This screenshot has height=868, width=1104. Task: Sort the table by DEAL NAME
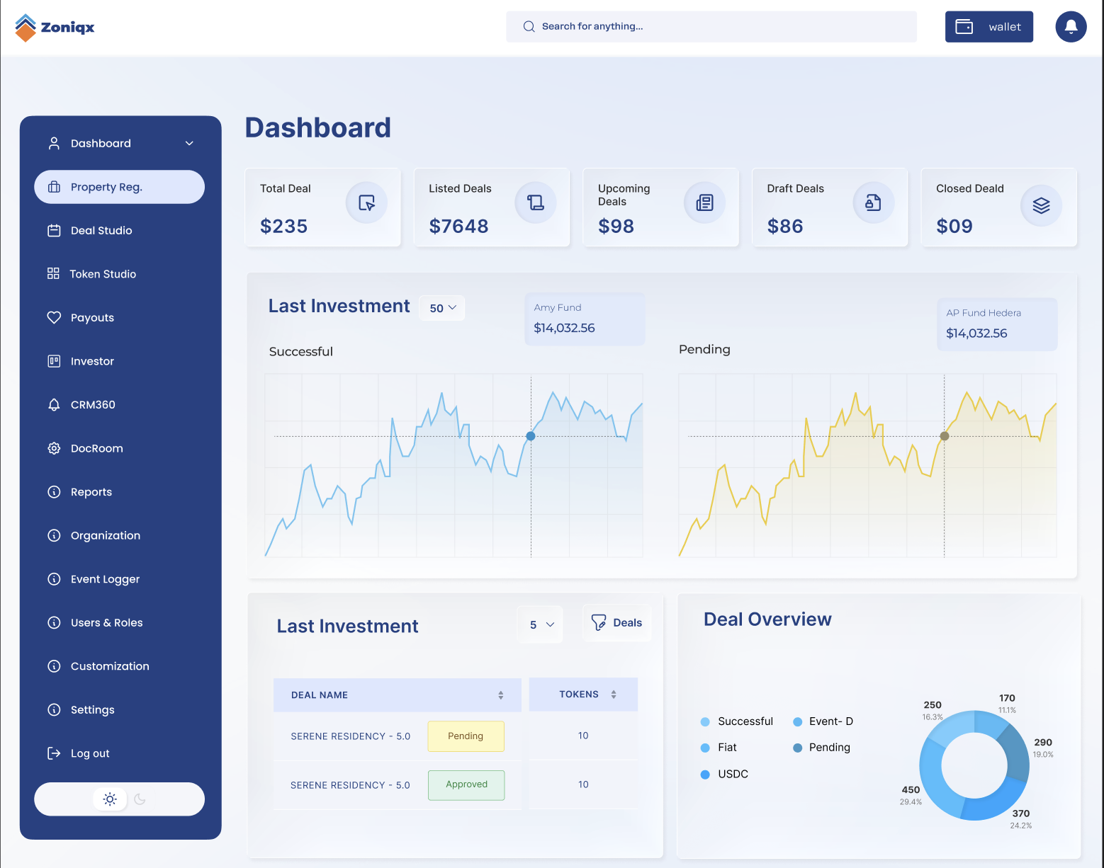coord(500,695)
